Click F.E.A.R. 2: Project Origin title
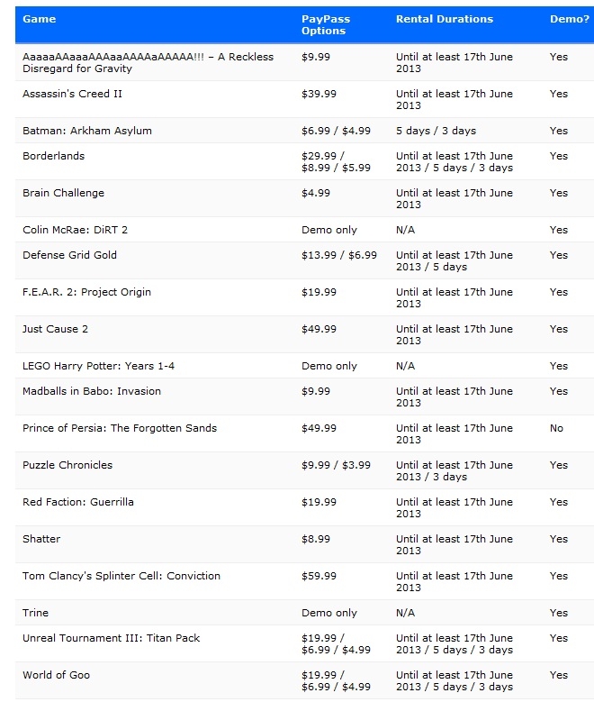Viewport: 594px width, 702px height. coord(86,292)
